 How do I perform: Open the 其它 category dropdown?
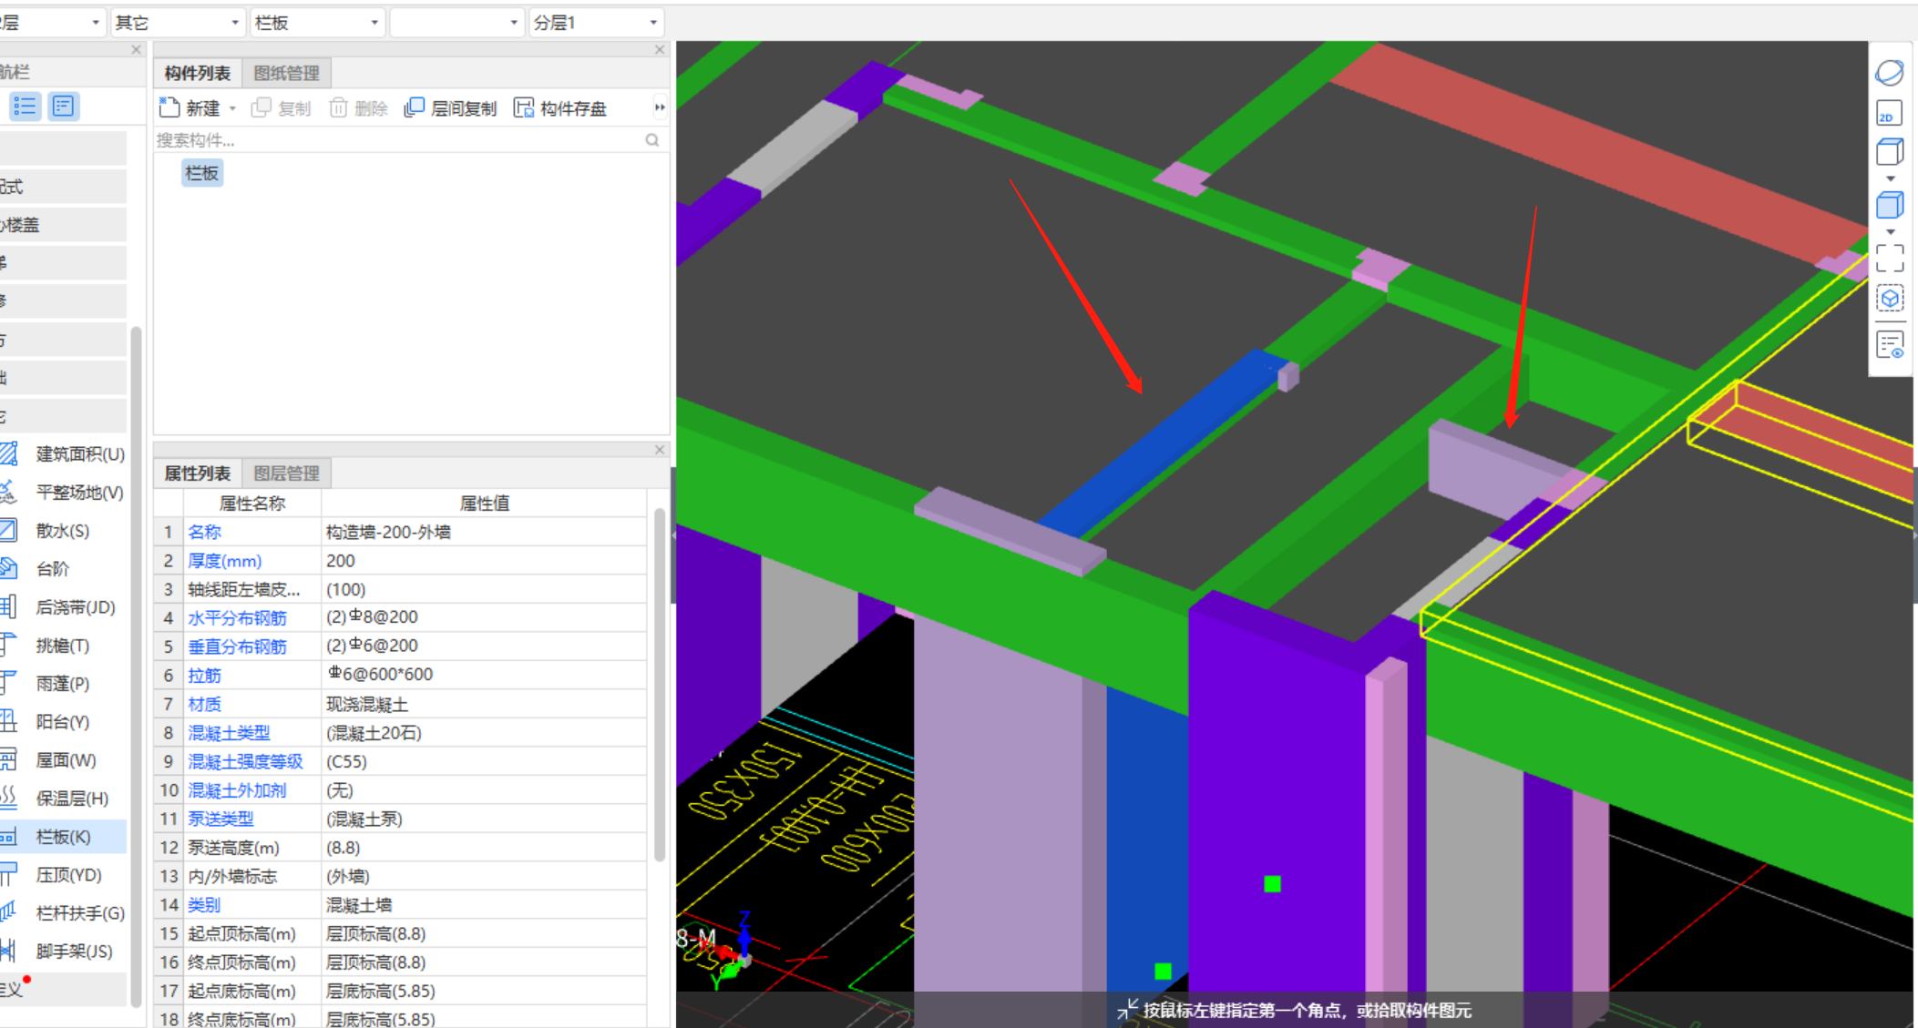pos(178,23)
